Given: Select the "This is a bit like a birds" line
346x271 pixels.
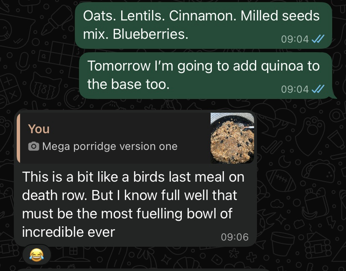Looking at the screenshot, I should 133,177.
